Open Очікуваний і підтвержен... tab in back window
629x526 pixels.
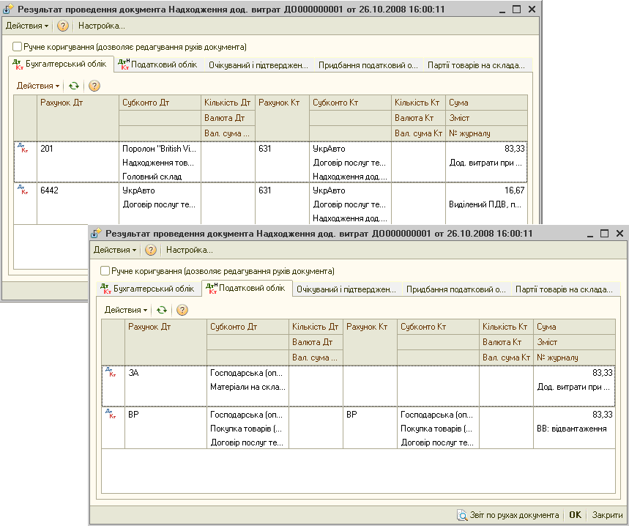pyautogui.click(x=258, y=65)
